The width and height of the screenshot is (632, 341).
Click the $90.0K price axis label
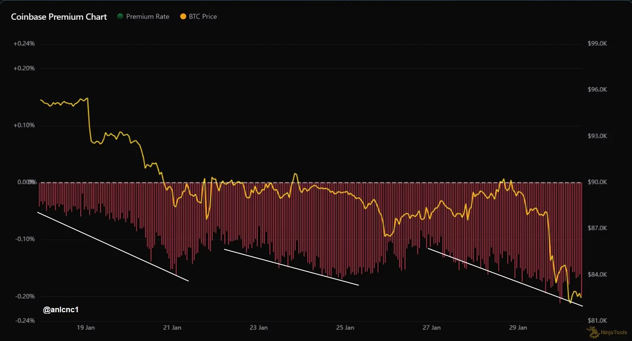tap(597, 182)
